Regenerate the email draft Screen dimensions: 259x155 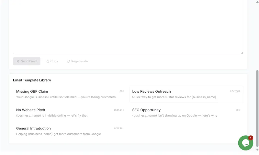[x=77, y=61]
